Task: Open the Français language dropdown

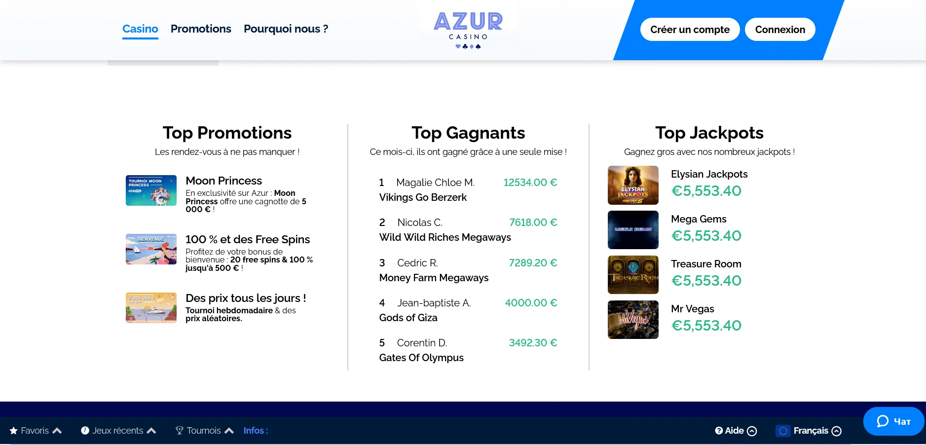Action: coord(817,431)
